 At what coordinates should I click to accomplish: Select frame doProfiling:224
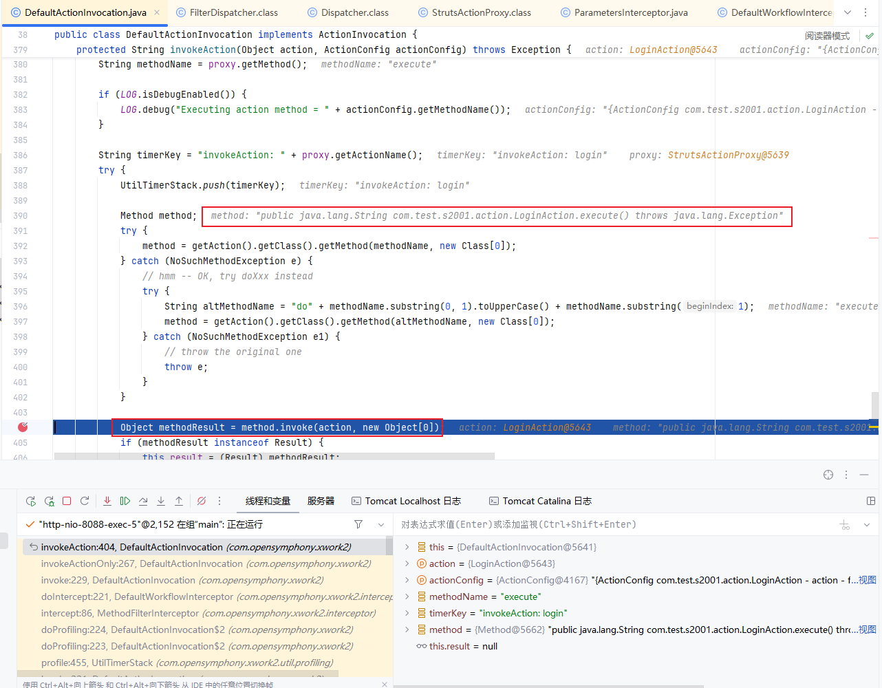[205, 630]
